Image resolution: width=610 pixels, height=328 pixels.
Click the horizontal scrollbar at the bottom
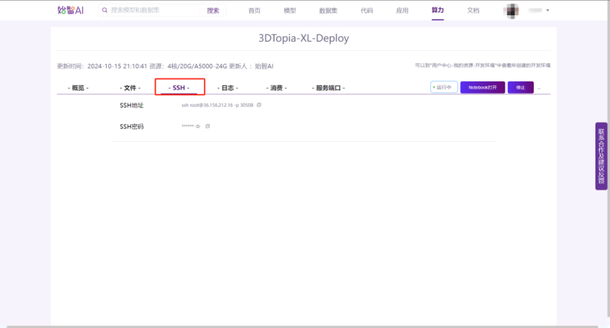click(302, 327)
